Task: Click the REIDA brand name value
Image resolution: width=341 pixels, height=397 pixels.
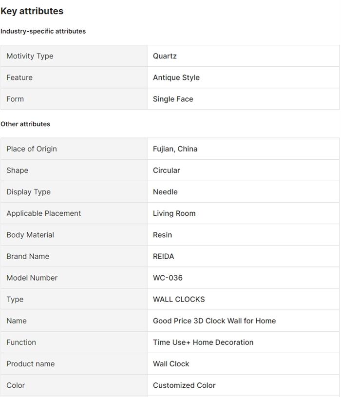Action: pyautogui.click(x=163, y=256)
